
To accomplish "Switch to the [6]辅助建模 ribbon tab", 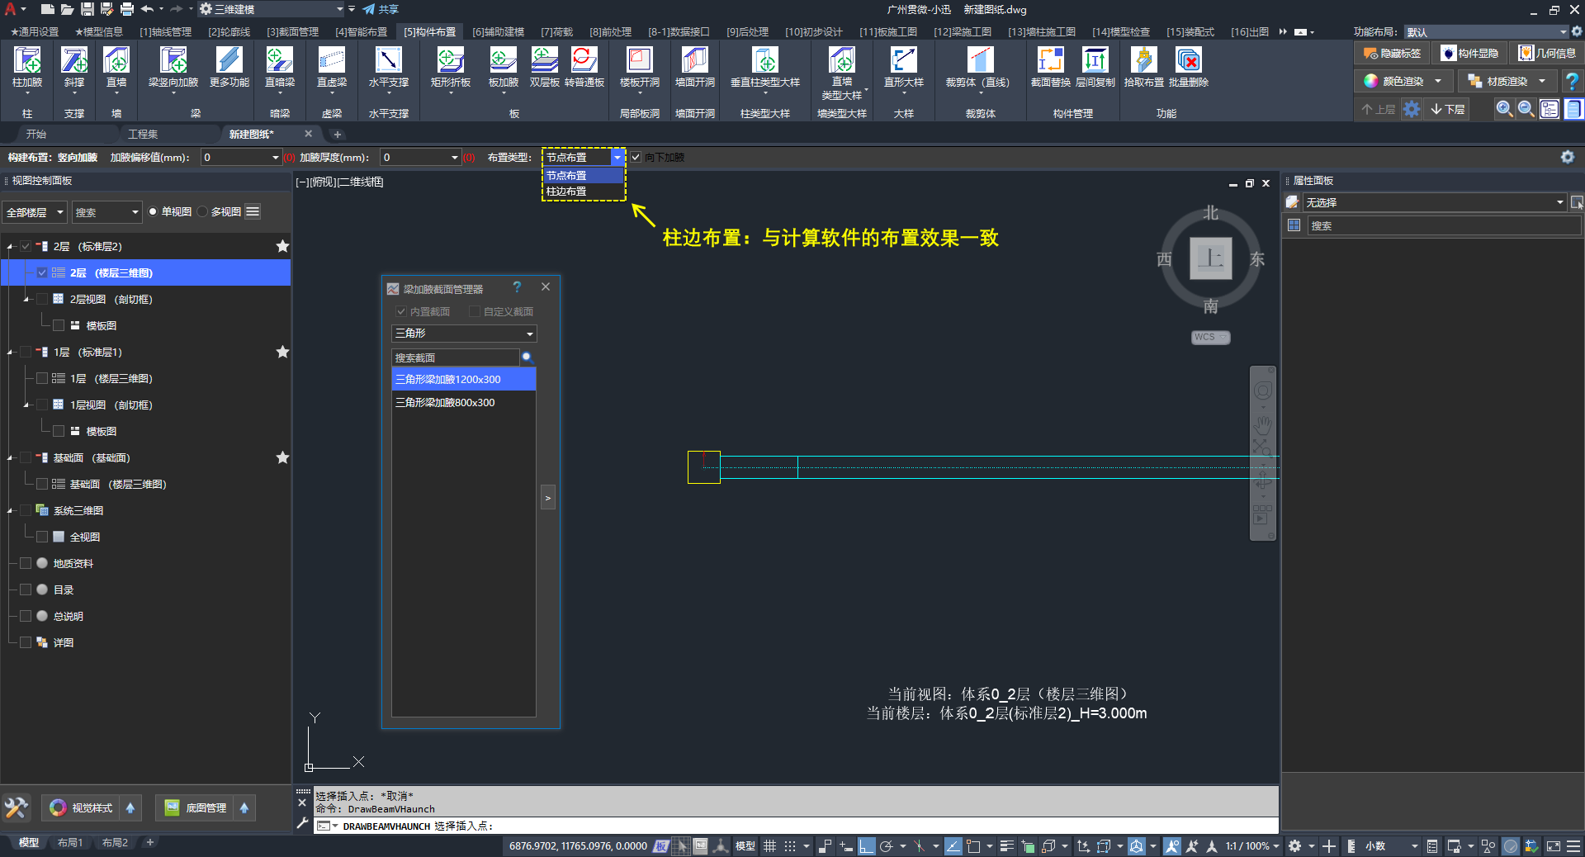I will [498, 32].
